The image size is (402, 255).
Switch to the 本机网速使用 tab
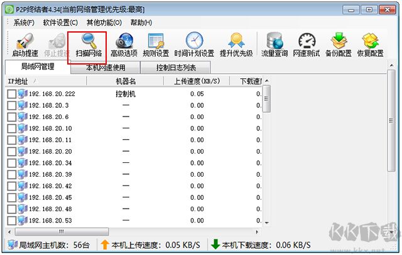point(104,68)
